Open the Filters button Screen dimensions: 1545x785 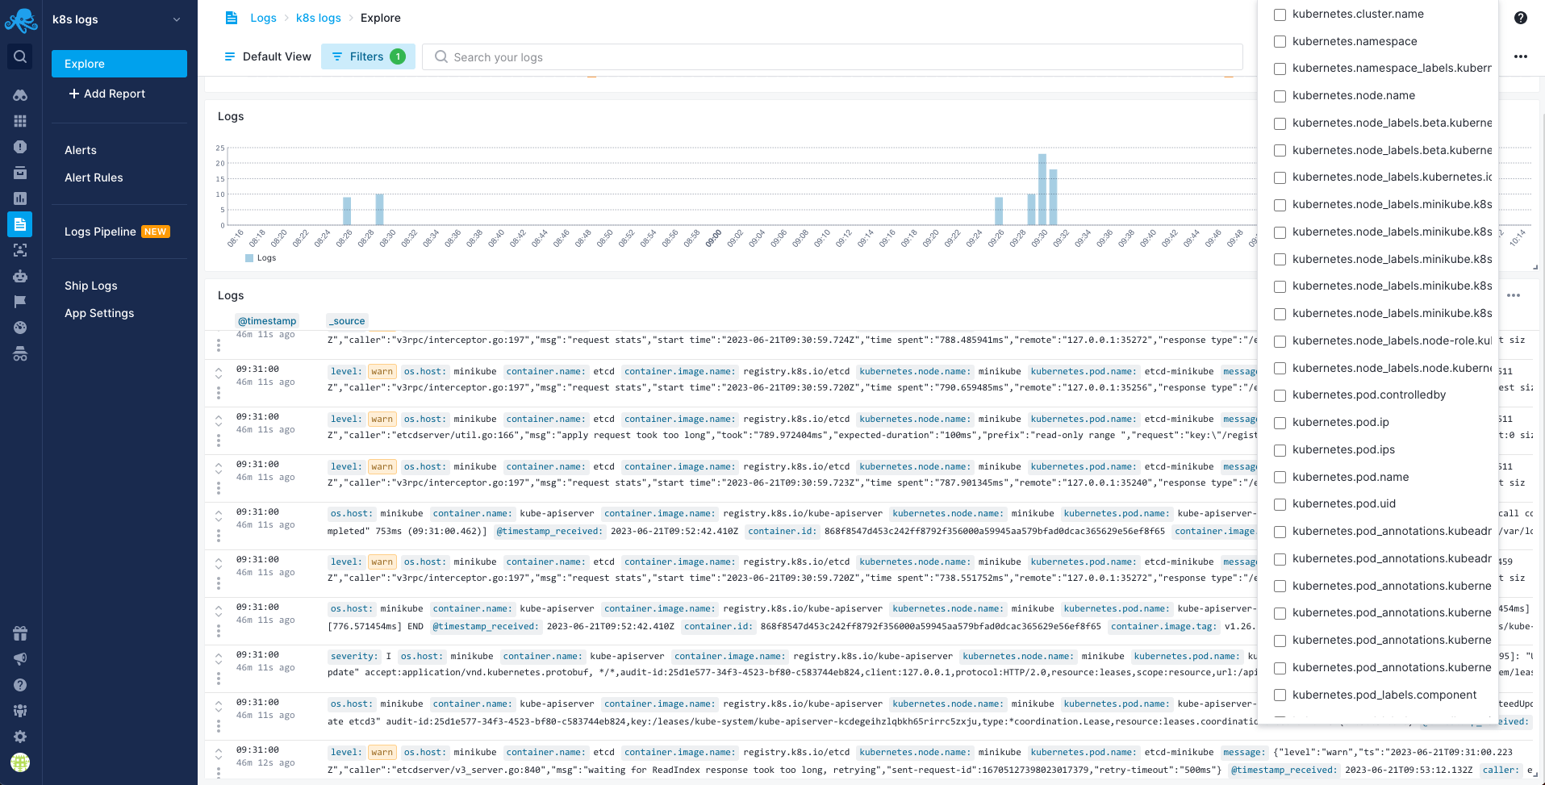pyautogui.click(x=368, y=56)
